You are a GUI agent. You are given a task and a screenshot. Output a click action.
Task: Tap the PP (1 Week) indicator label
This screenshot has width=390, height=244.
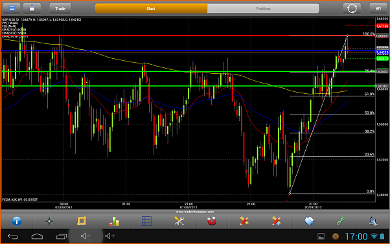[10, 23]
